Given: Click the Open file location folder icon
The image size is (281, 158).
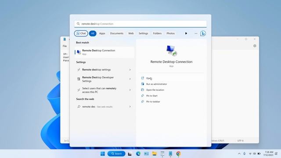Looking at the screenshot, I should (143, 90).
